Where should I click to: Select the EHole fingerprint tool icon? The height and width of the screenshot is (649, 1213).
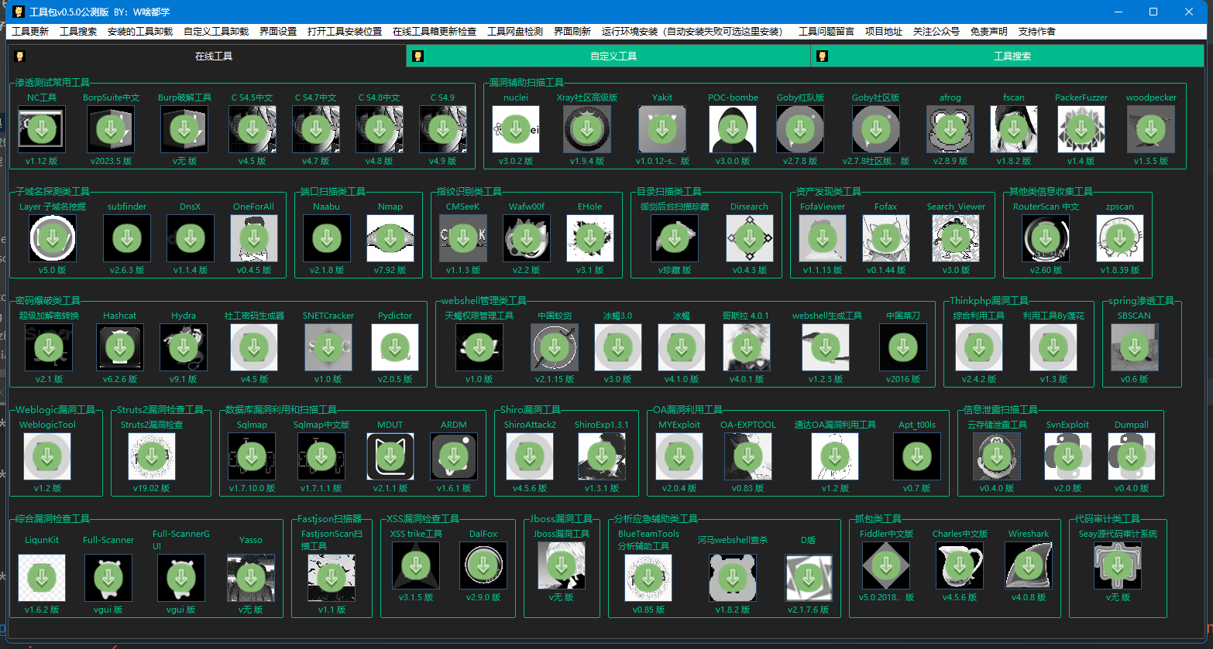[590, 238]
